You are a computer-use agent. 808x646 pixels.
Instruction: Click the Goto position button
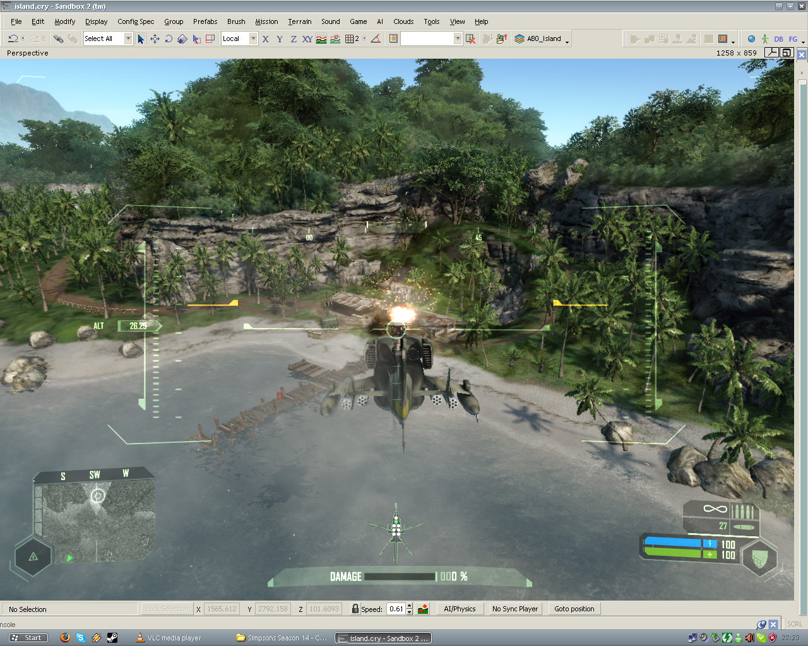pyautogui.click(x=574, y=609)
